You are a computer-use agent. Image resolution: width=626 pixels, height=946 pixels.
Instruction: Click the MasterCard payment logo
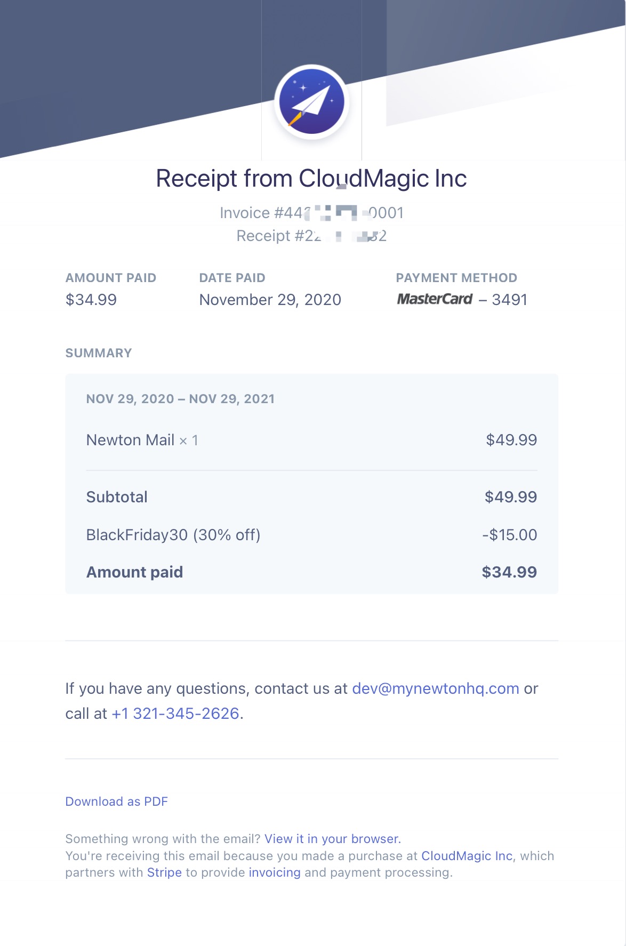pyautogui.click(x=435, y=299)
